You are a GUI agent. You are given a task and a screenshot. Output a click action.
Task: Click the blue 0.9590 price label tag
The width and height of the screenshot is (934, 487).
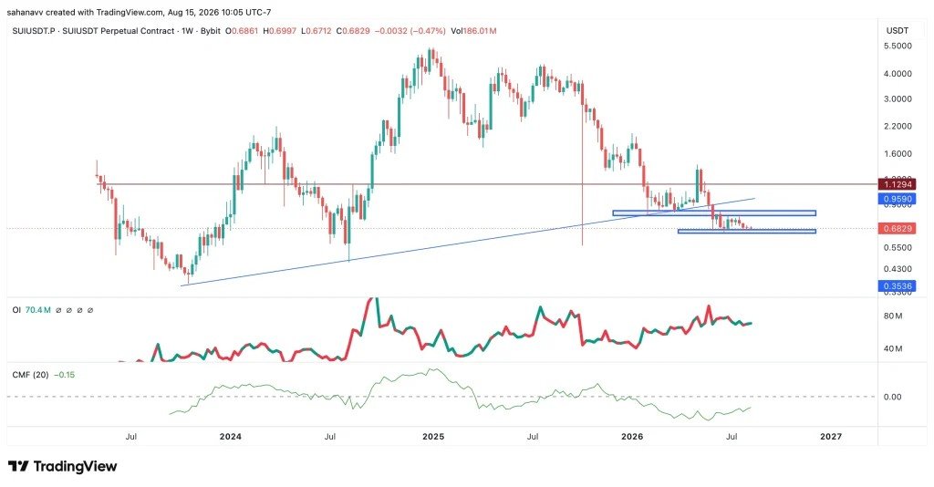897,199
